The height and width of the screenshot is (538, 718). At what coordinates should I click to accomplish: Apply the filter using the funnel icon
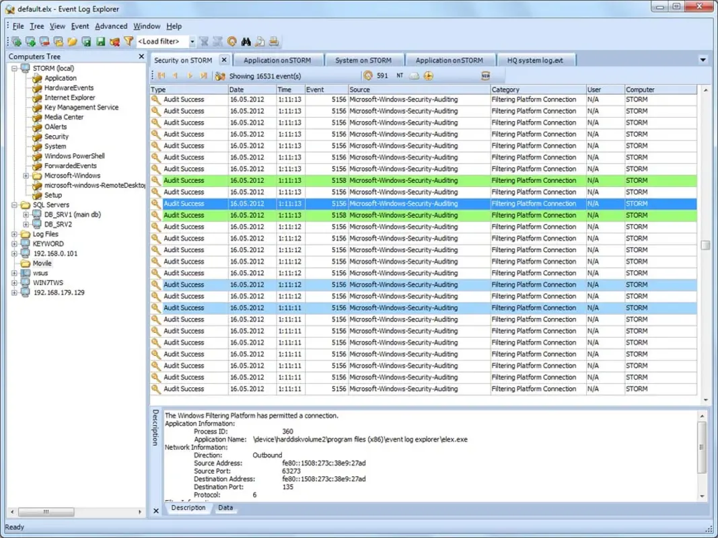coord(127,41)
